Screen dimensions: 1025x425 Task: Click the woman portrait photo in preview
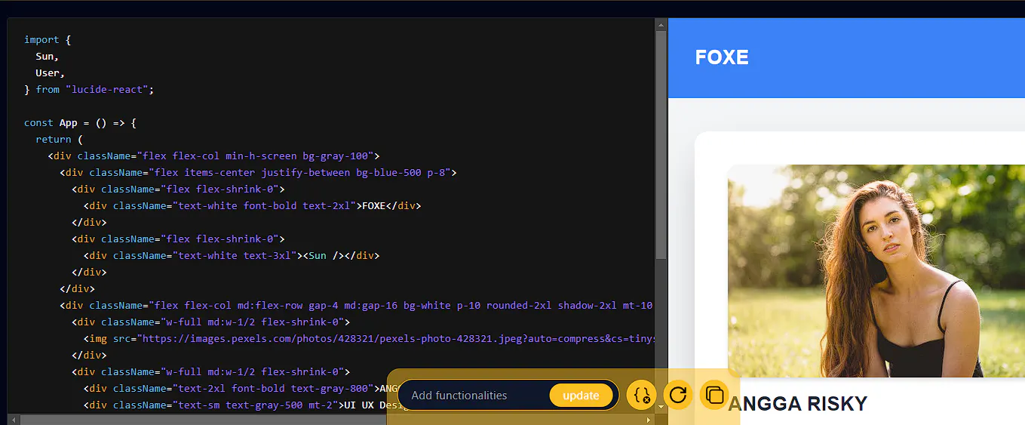[876, 271]
